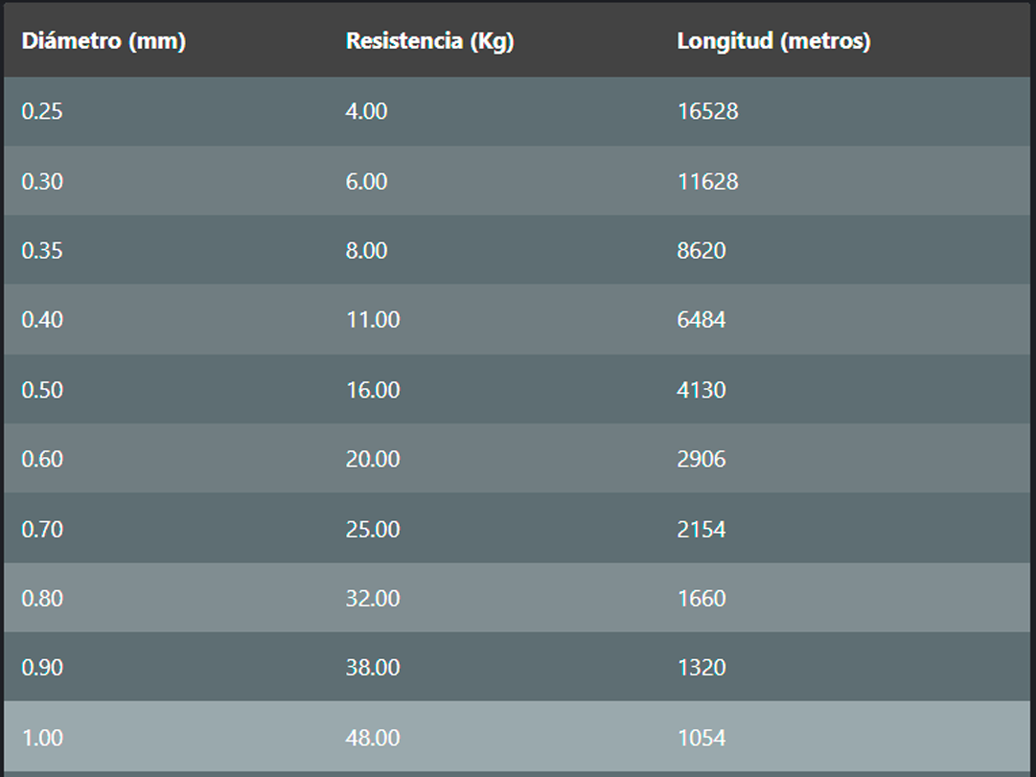The width and height of the screenshot is (1036, 777).
Task: Select the 38.00 resistance cell
Action: pos(373,667)
